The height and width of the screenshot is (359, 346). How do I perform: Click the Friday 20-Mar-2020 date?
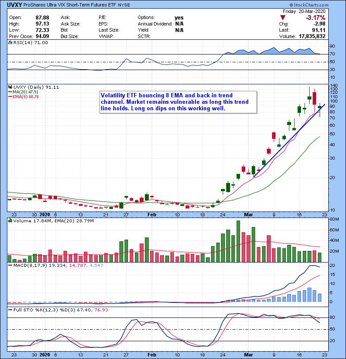[304, 11]
